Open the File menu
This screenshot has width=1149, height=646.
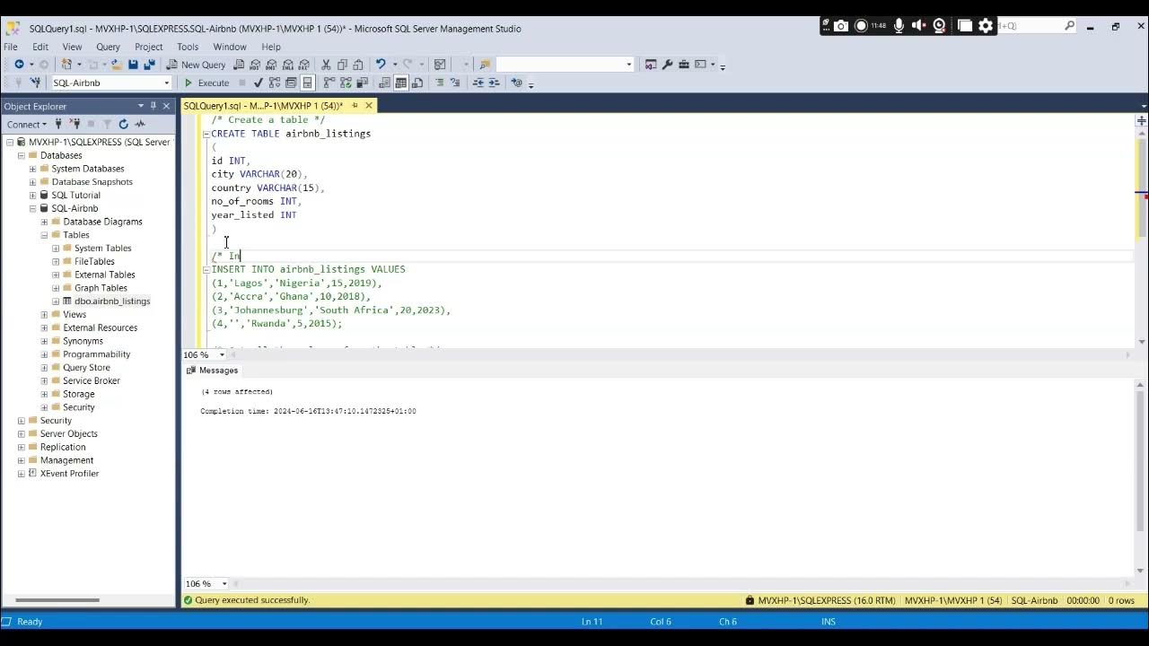[11, 47]
